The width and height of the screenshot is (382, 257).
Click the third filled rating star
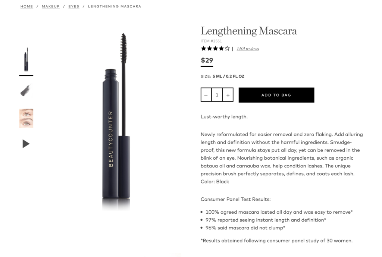[x=215, y=48]
